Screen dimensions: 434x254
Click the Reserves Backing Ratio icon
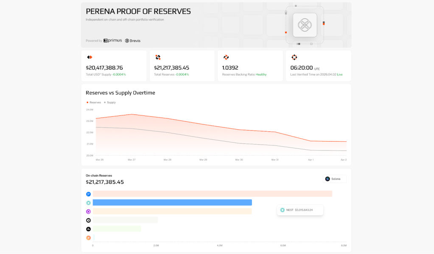[x=226, y=57]
